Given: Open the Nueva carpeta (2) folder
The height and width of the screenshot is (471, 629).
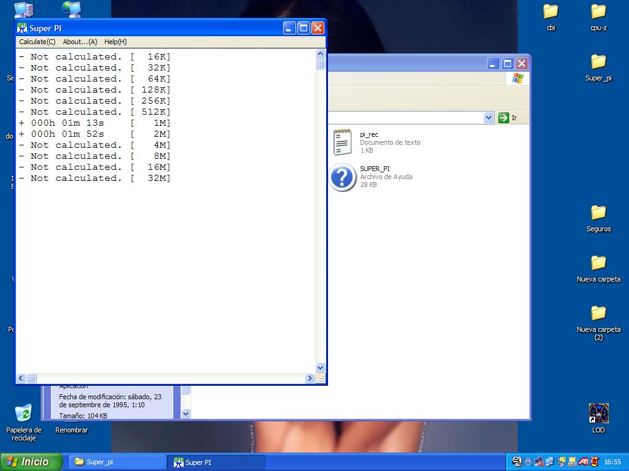Looking at the screenshot, I should 598,313.
